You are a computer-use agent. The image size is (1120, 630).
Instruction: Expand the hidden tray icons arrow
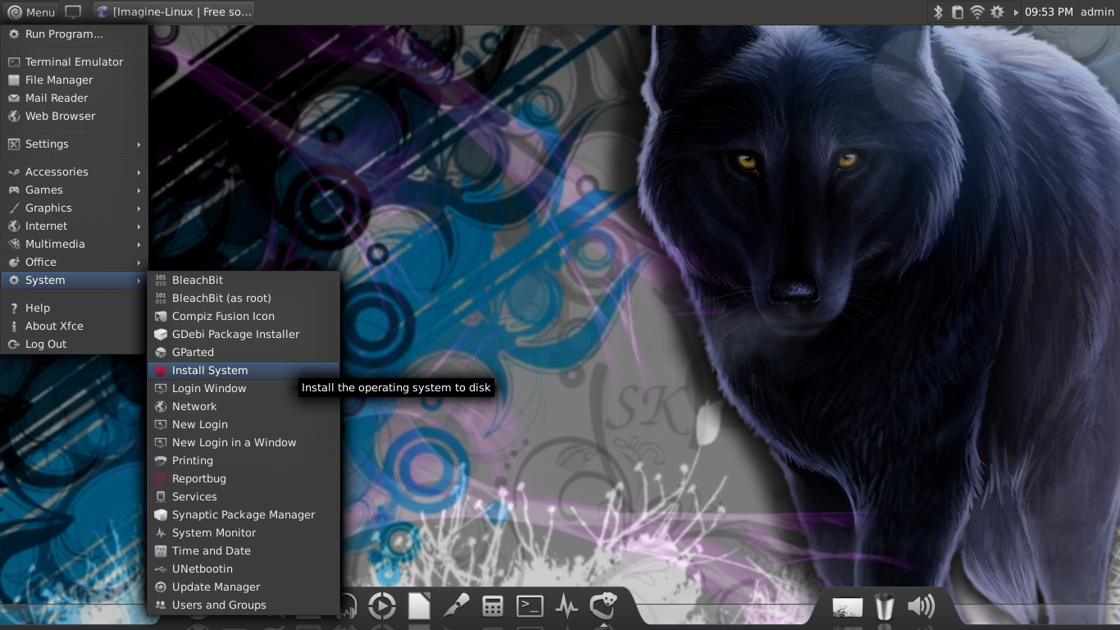tap(1016, 12)
